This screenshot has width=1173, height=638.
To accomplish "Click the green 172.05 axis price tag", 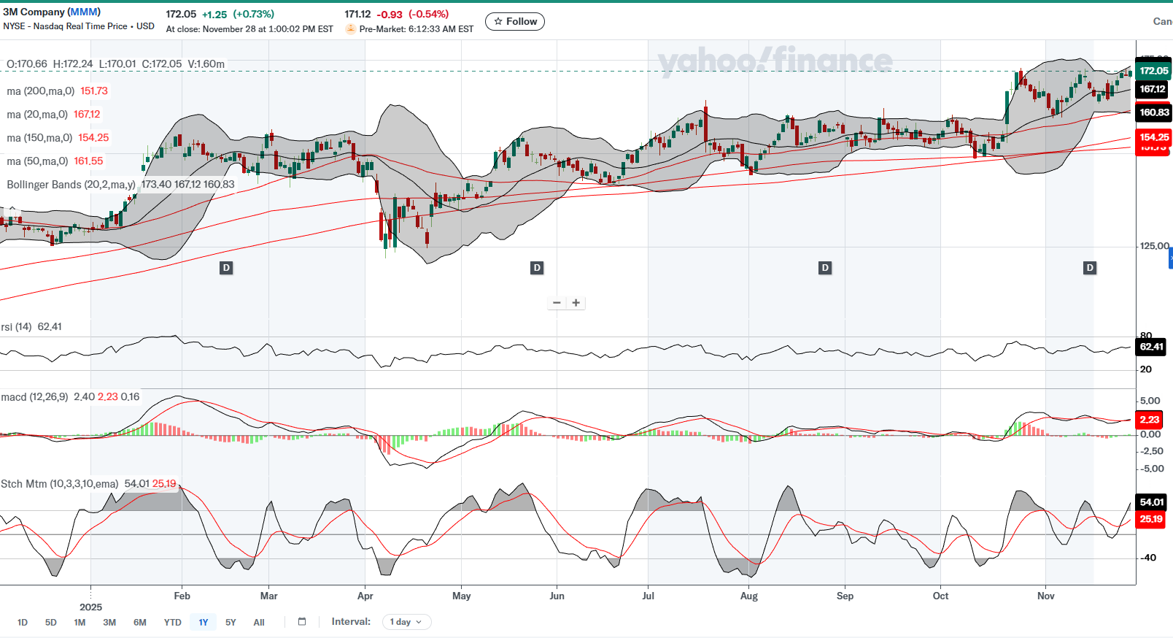I will coord(1154,71).
